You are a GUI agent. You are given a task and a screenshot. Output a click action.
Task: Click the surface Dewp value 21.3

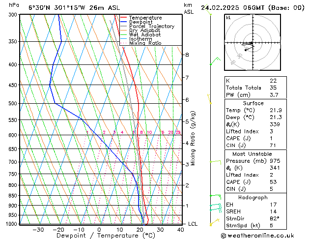pyautogui.click(x=276, y=118)
